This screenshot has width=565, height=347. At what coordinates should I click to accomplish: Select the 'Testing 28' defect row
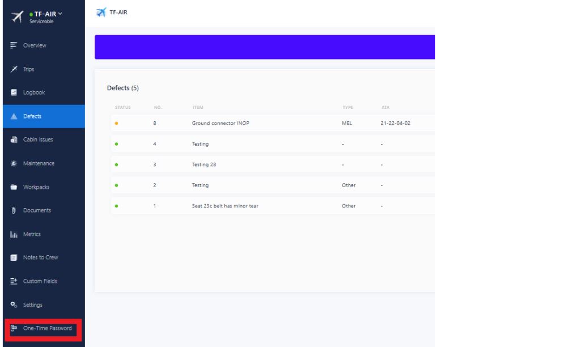(x=204, y=165)
